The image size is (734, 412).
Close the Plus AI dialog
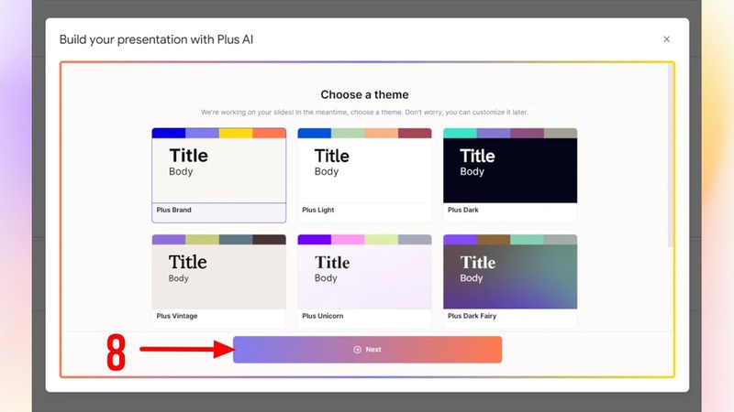(x=667, y=39)
